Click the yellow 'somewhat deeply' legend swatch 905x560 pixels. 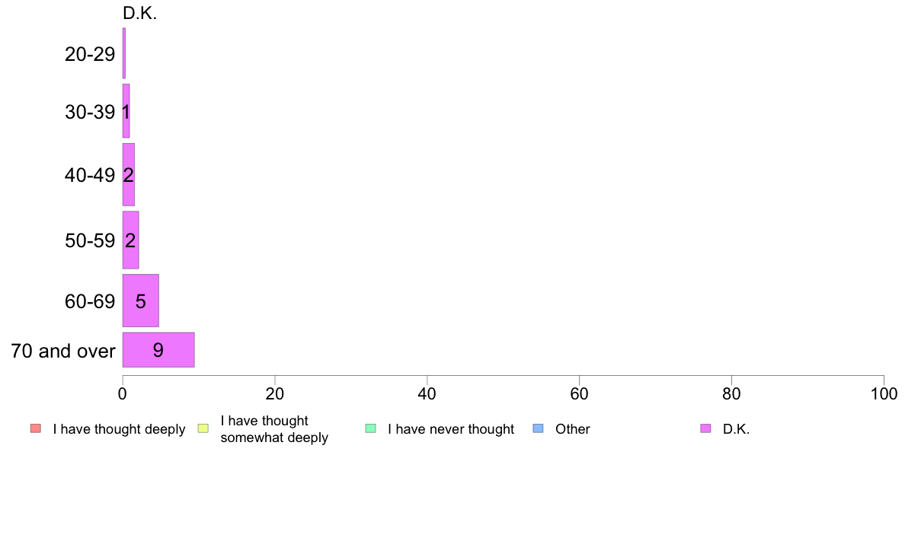coord(203,428)
